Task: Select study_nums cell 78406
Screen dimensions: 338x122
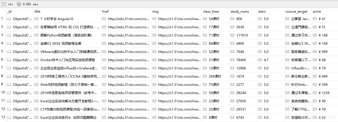Action: point(243,60)
